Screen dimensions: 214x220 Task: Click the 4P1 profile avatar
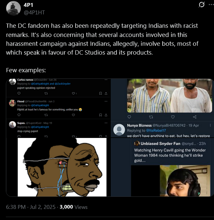pos(13,8)
